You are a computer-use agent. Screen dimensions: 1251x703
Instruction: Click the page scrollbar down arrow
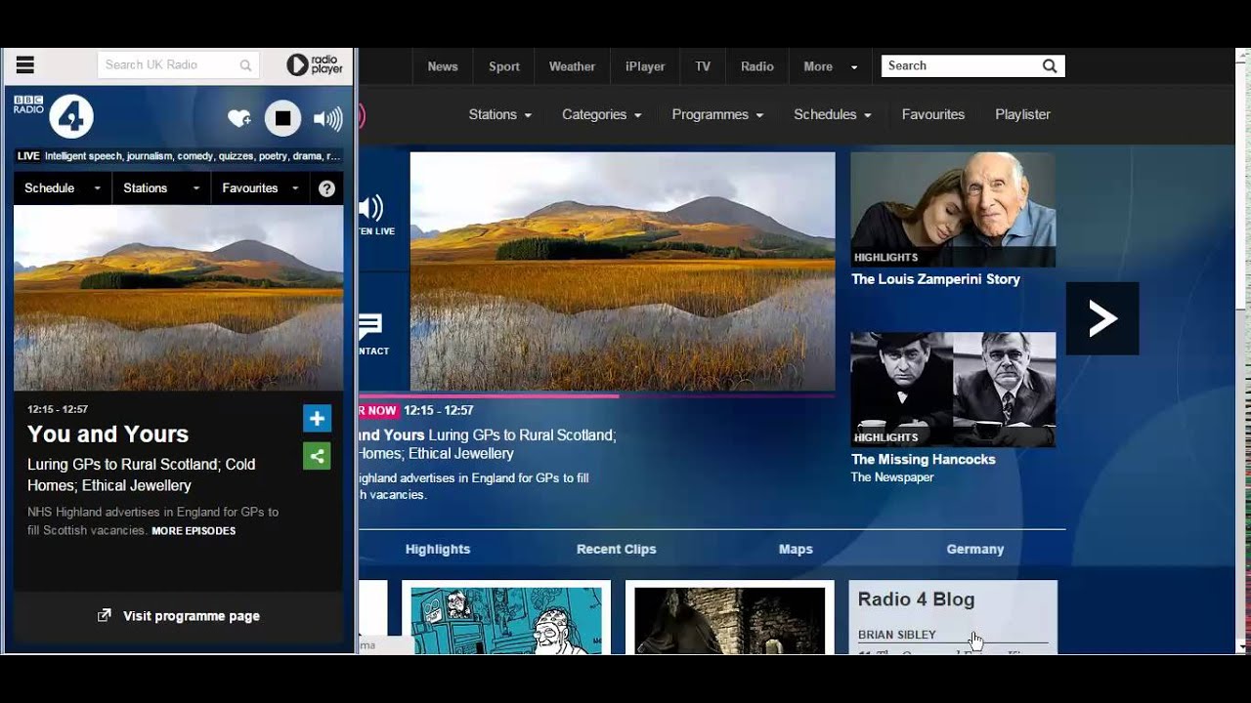click(1242, 646)
